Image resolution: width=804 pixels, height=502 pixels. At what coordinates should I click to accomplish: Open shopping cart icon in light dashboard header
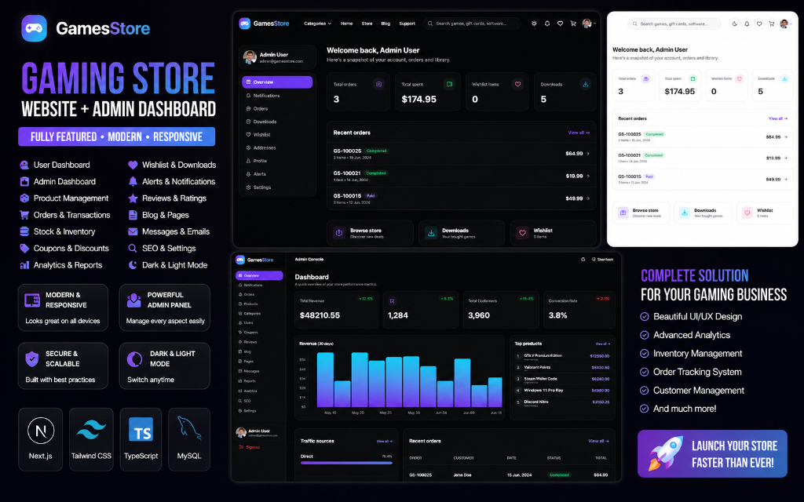click(771, 24)
